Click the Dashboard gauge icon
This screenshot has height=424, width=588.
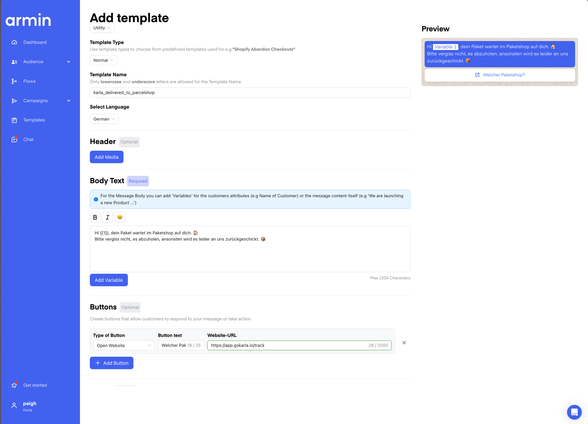[14, 42]
